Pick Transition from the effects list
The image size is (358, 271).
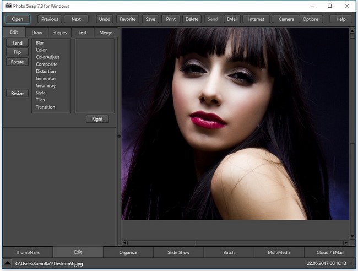[46, 107]
